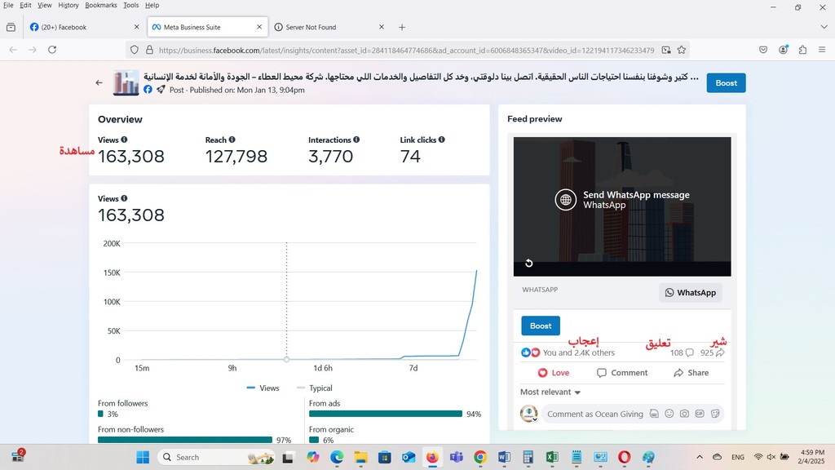
Task: Click the post thumbnail next to the title
Action: [x=126, y=82]
